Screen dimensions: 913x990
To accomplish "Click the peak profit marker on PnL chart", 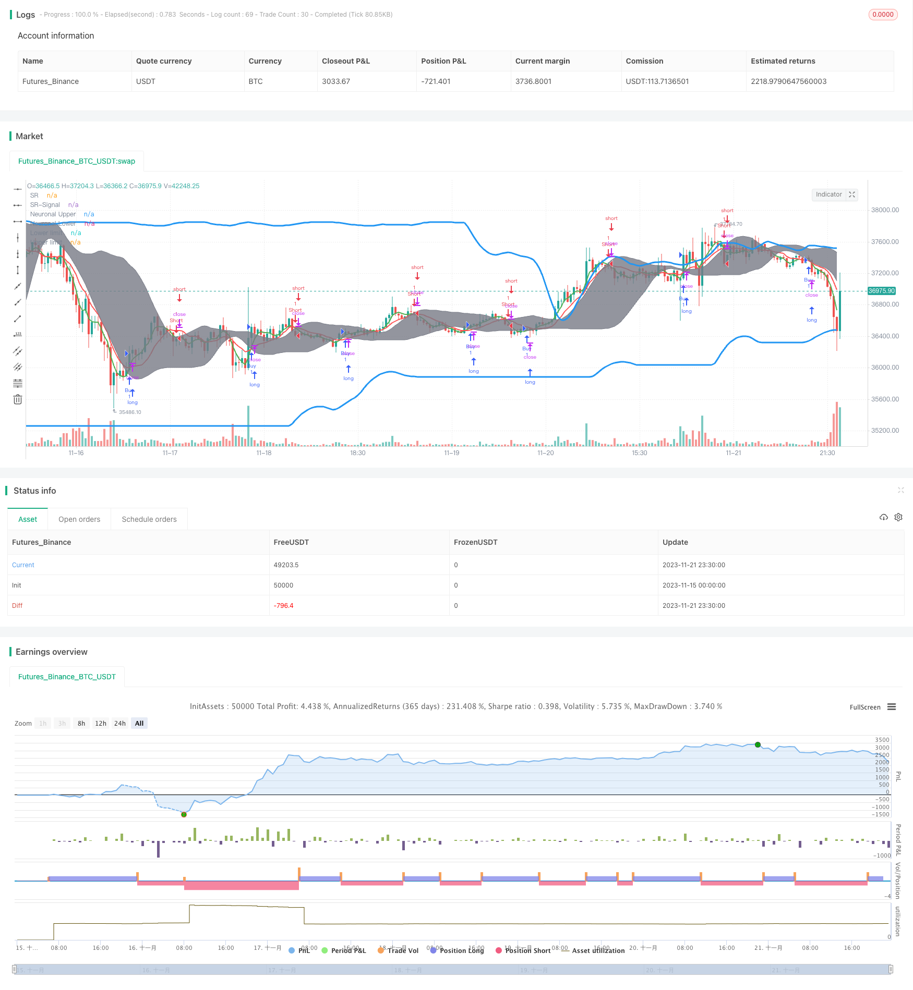I will tap(758, 744).
